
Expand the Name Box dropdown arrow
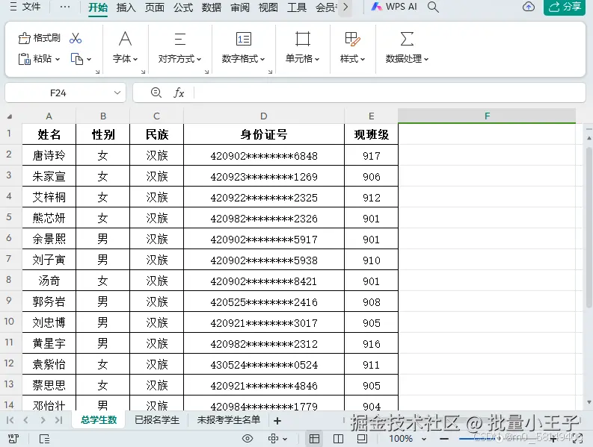point(117,93)
